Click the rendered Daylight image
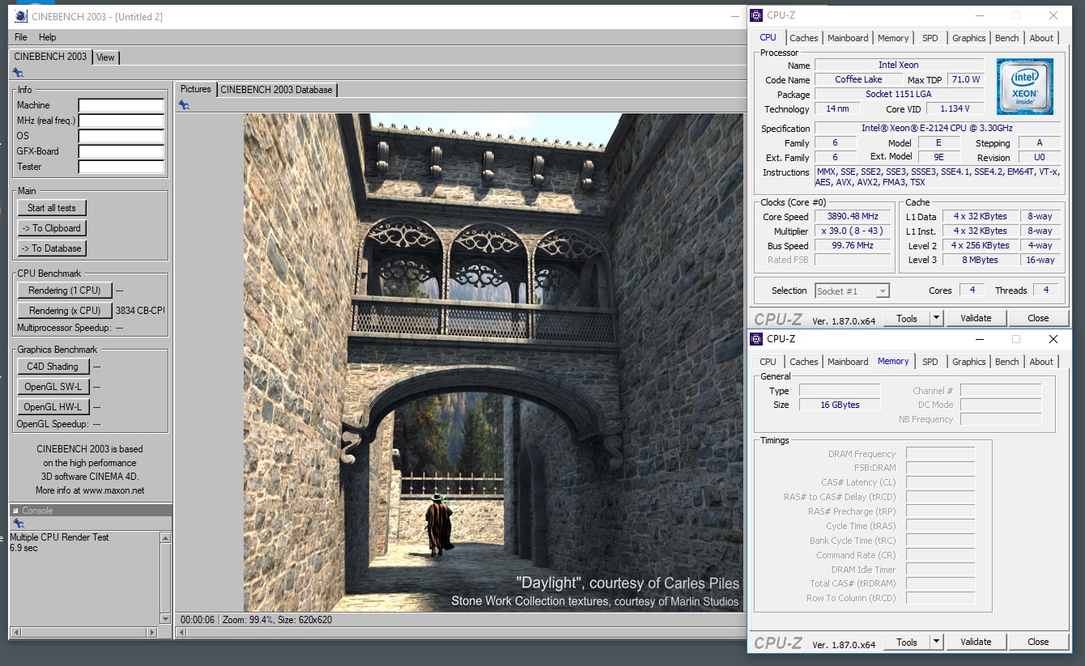This screenshot has height=666, width=1085. click(x=493, y=362)
